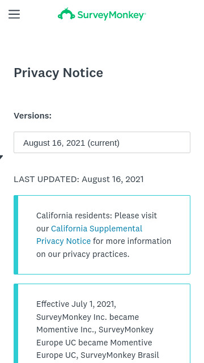The width and height of the screenshot is (204, 363).
Task: Open the California Supplemental link
Action: click(x=97, y=229)
